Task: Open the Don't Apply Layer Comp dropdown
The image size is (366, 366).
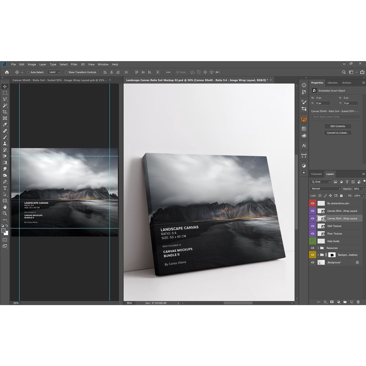Action: click(x=336, y=117)
